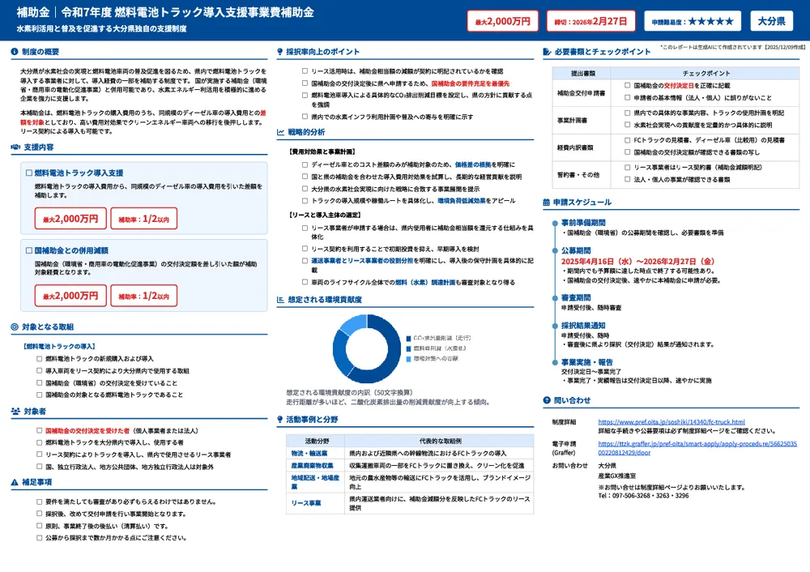Click the 燃料電池トラック導入支援 card title

click(79, 173)
